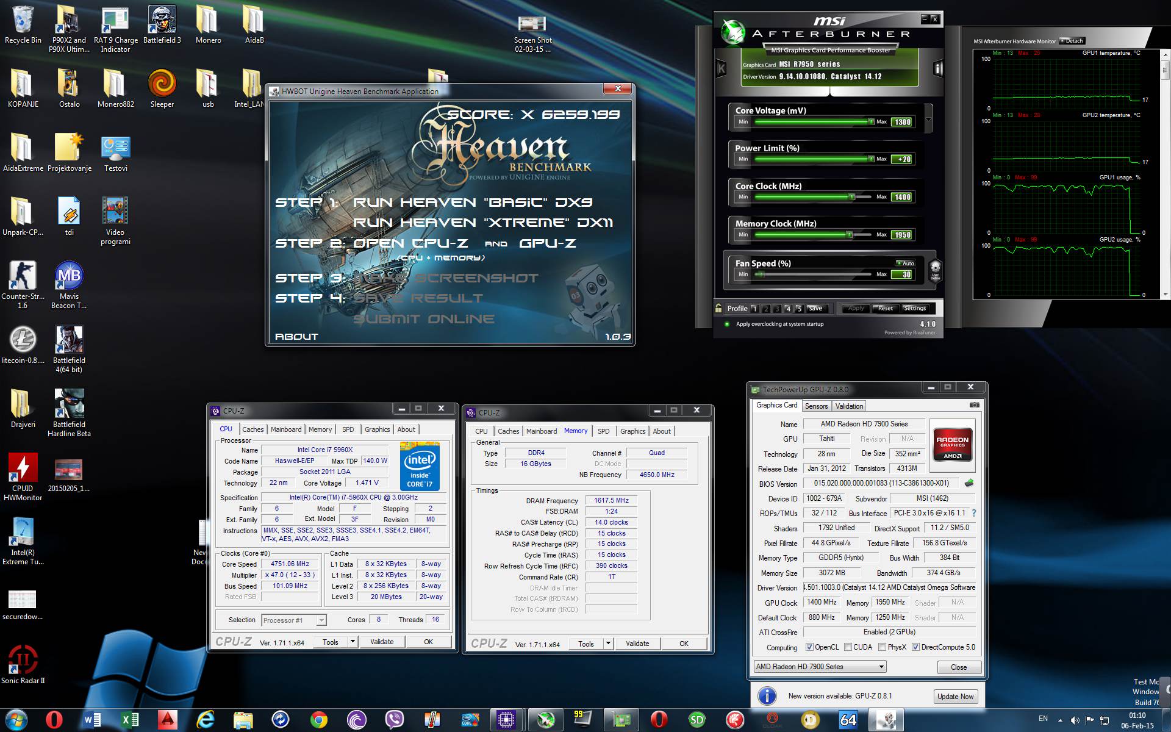Click GPU-Z link in Heaven step 2
The width and height of the screenshot is (1171, 732).
[547, 243]
